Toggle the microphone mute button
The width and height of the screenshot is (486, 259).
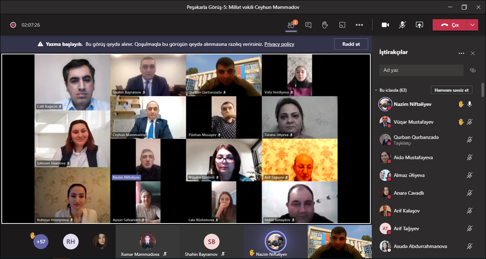point(402,25)
